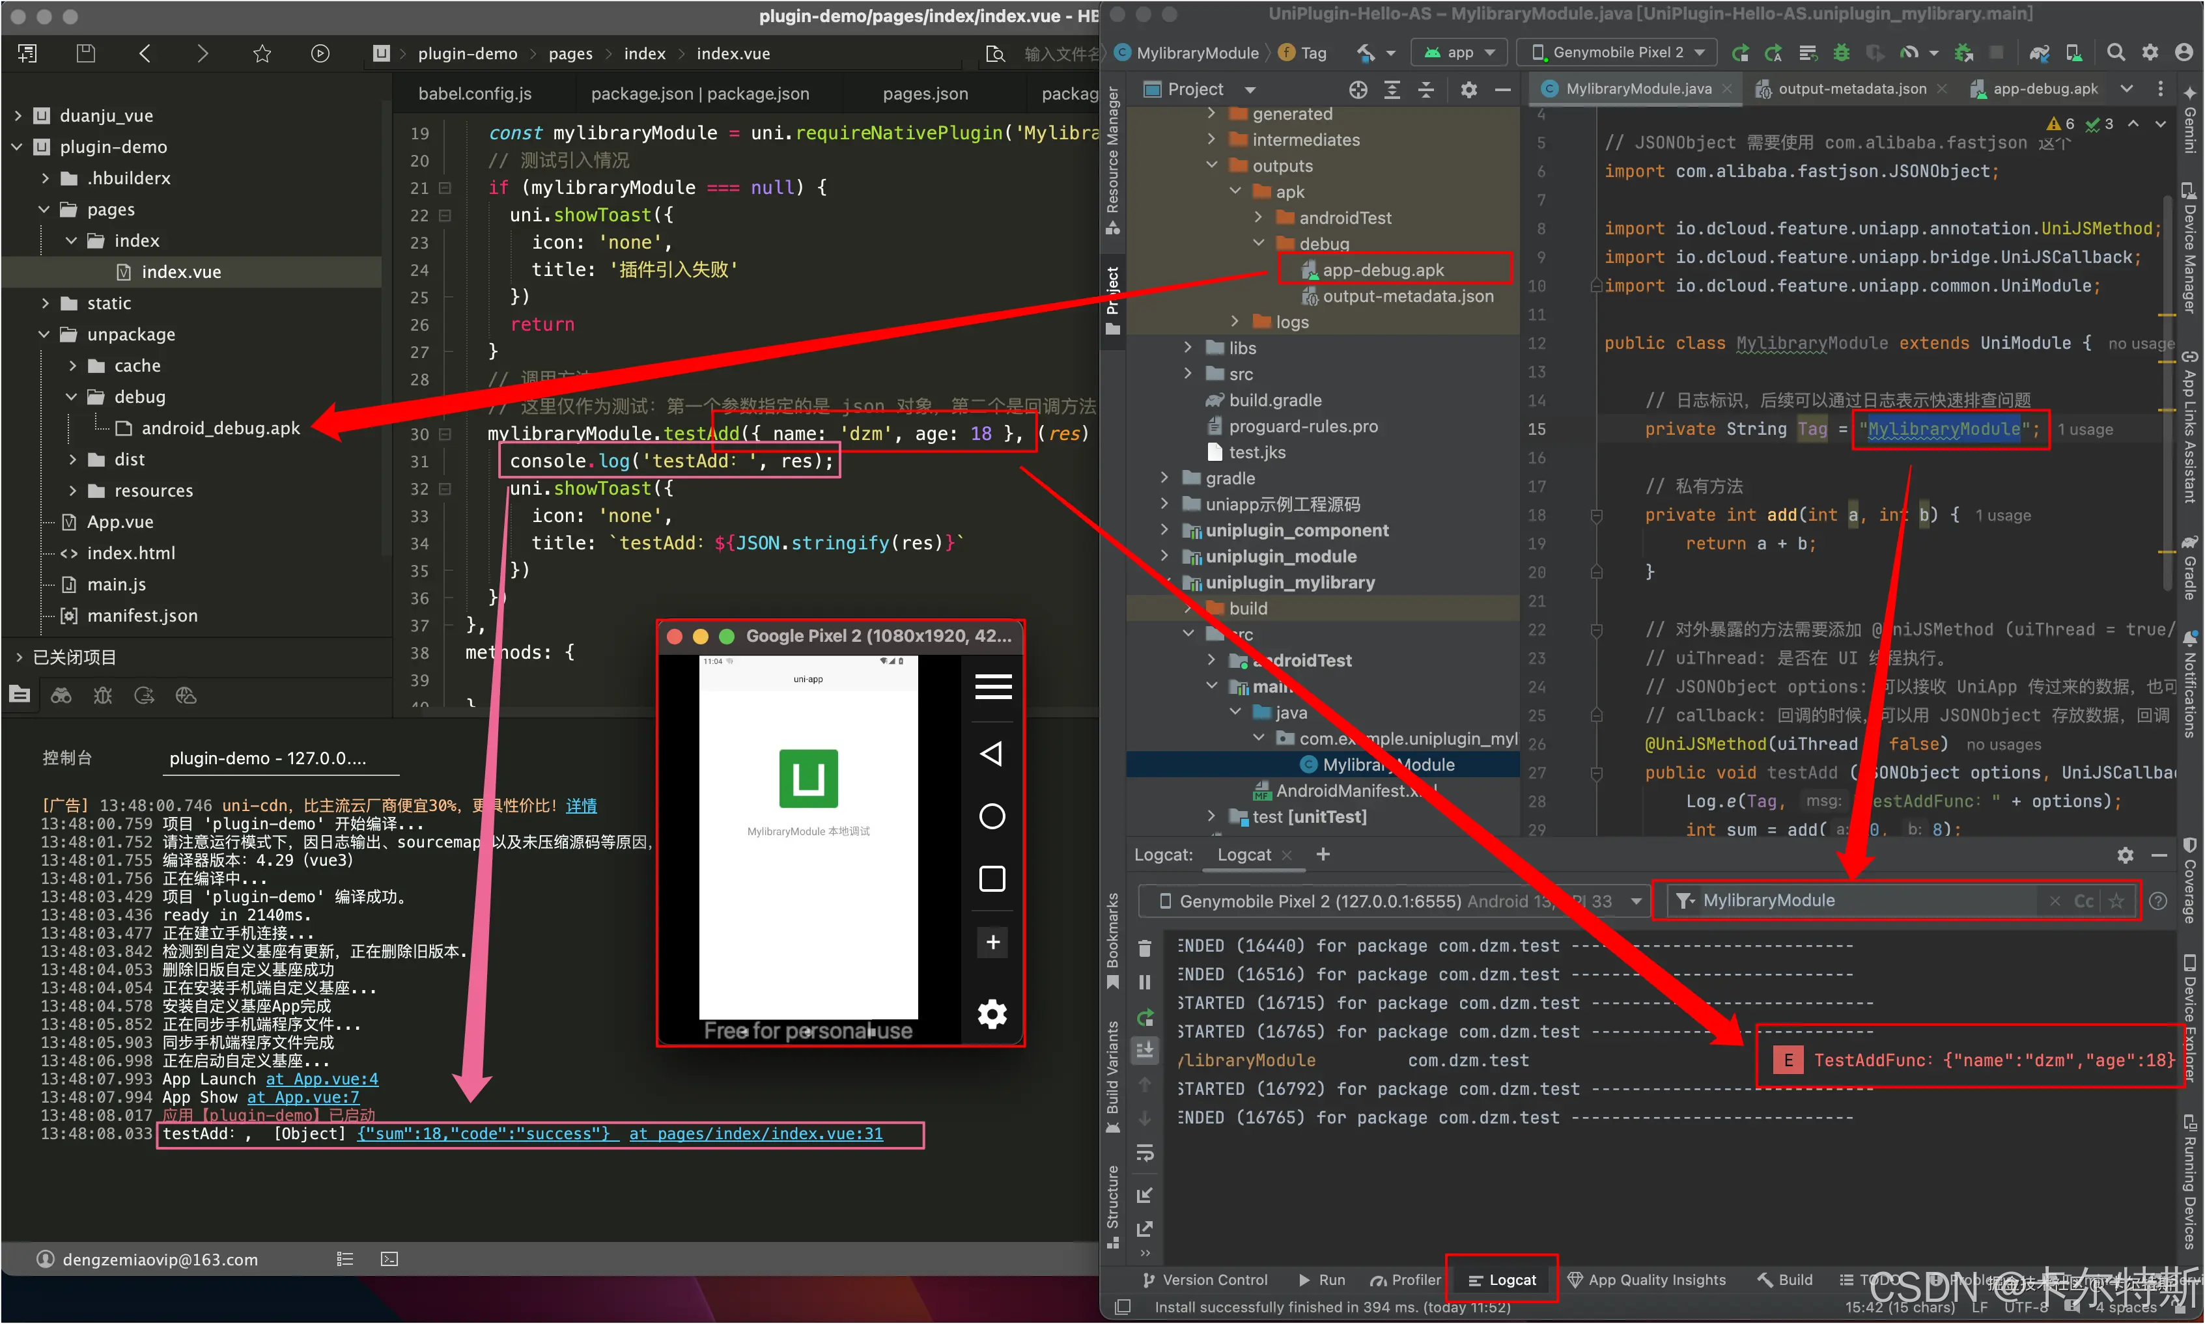Viewport: 2205px width, 1324px height.
Task: Tap emulator Home circle button
Action: coord(992,816)
